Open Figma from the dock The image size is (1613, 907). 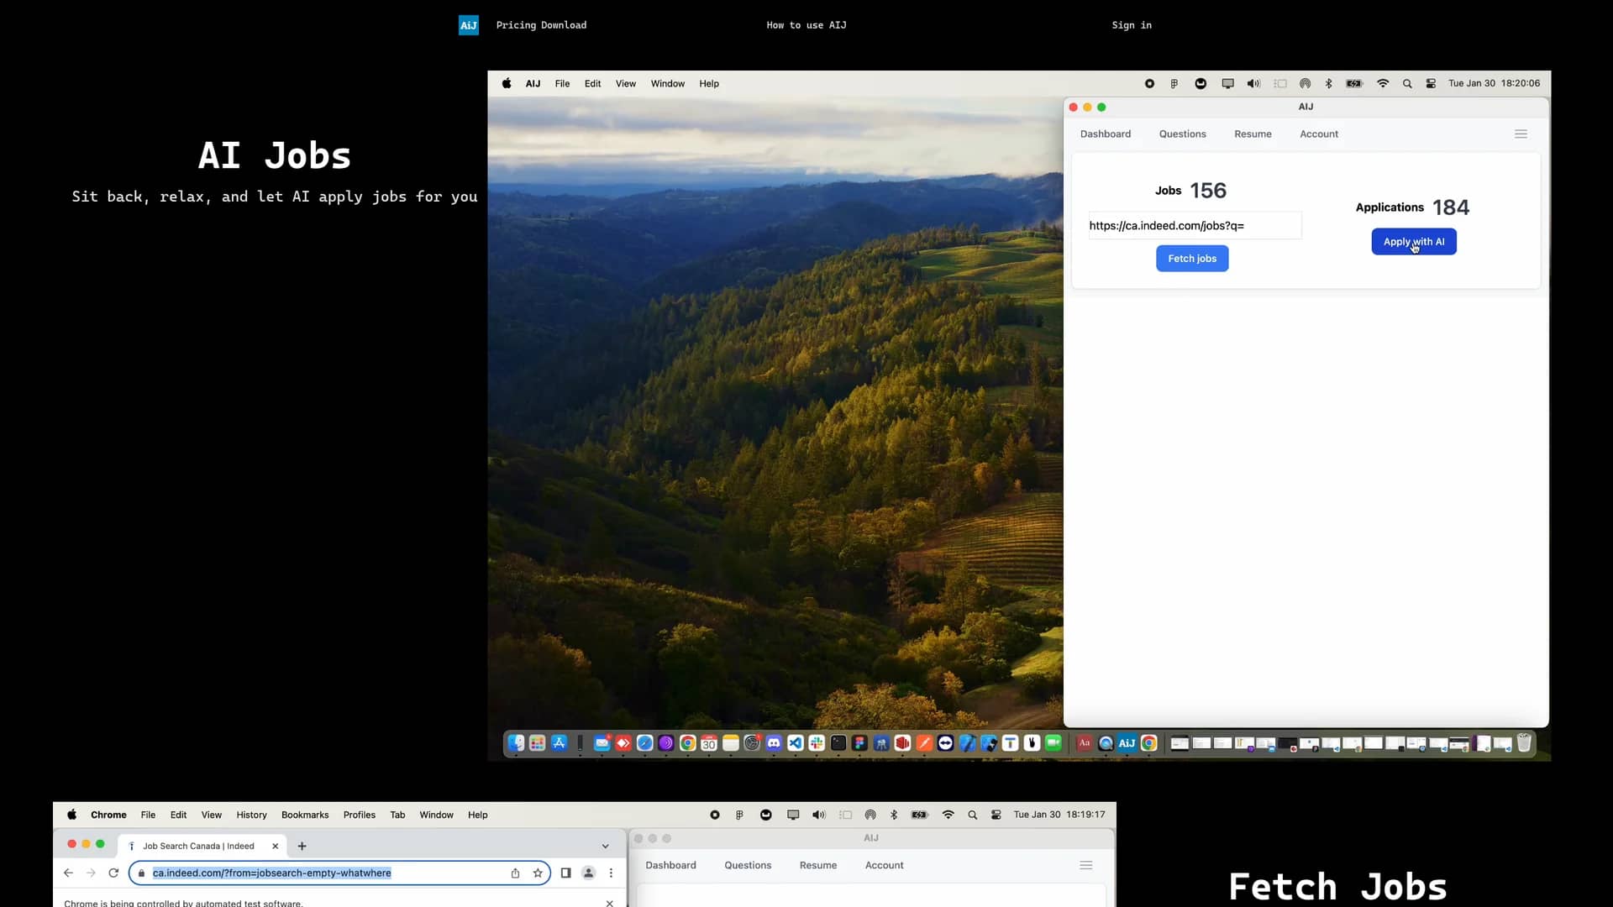pyautogui.click(x=859, y=743)
